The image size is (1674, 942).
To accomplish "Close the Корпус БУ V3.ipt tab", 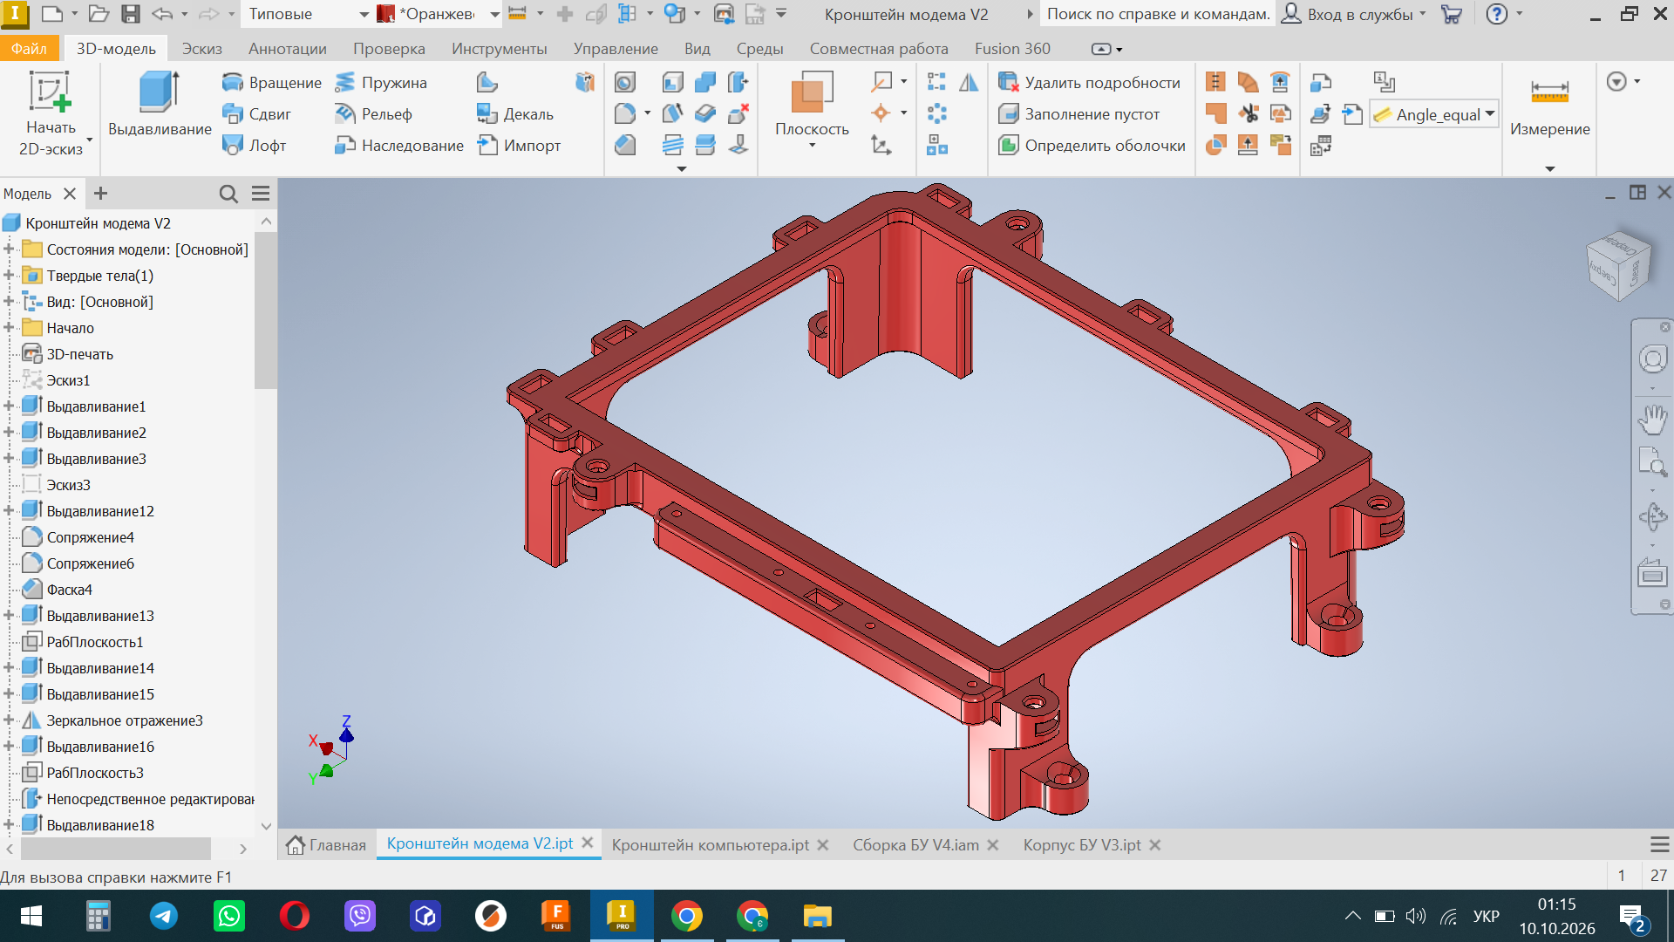I will pos(1155,845).
